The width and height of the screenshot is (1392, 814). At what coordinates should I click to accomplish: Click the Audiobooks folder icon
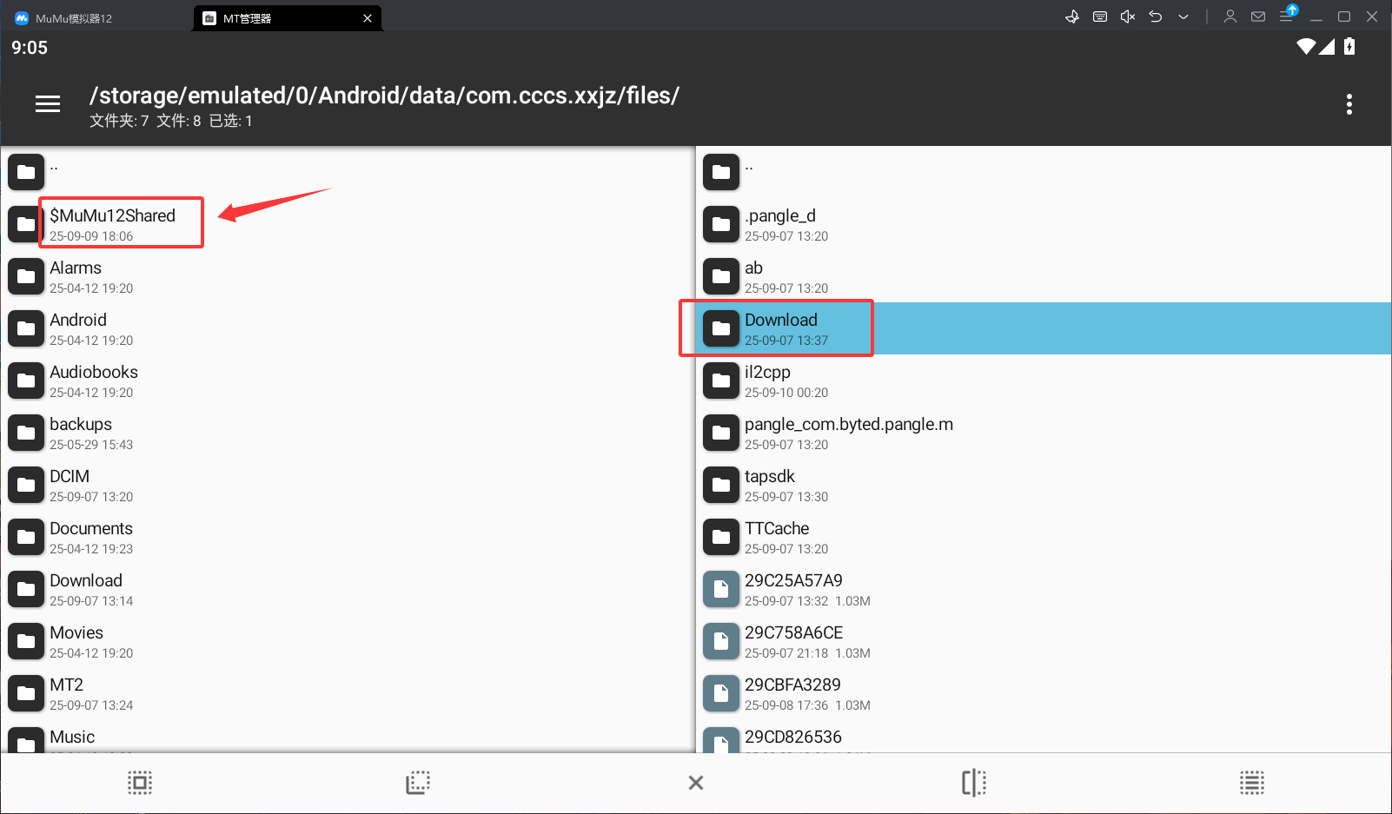pyautogui.click(x=26, y=381)
